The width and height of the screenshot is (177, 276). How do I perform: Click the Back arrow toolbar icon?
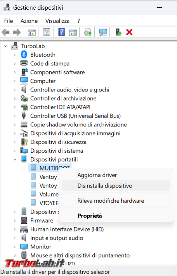pyautogui.click(x=5, y=33)
